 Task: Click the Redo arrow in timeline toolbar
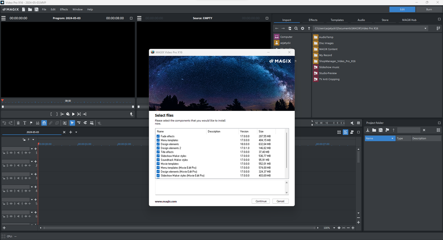point(11,123)
